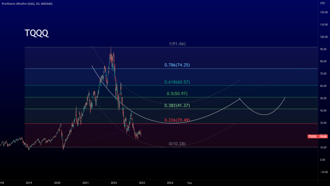
Task: Click the 2024 marker on the time axis
Action: (x=170, y=183)
